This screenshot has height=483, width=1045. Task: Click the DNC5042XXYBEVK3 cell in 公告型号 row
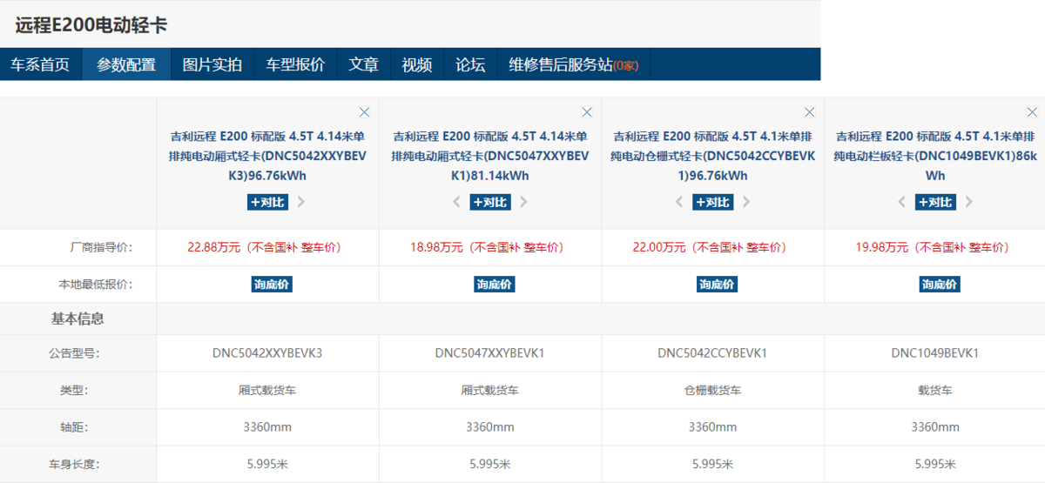[267, 353]
